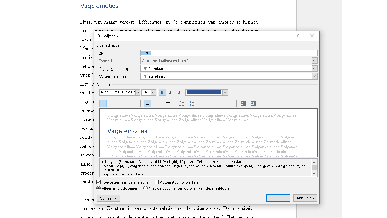Open the font color dropdown arrow
387x218 pixels.
tap(225, 92)
